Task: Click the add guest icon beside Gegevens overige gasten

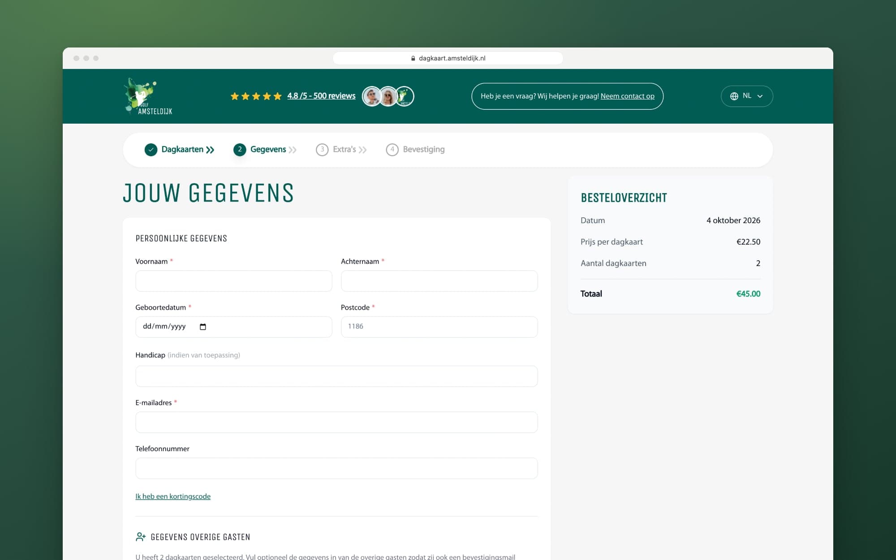Action: coord(141,537)
